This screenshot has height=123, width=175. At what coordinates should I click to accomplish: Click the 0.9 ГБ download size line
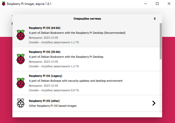point(54,90)
